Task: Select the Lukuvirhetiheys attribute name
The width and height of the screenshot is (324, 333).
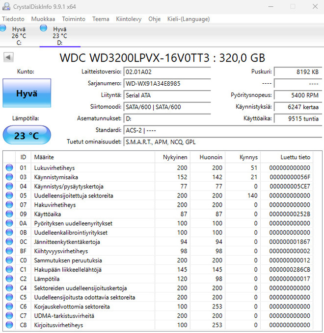Action: coord(54,168)
